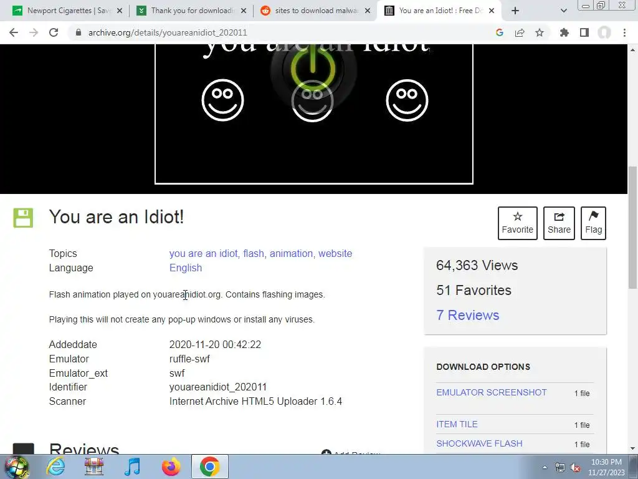This screenshot has height=479, width=638.
Task: Switch to sites to download malware tab
Action: (315, 11)
